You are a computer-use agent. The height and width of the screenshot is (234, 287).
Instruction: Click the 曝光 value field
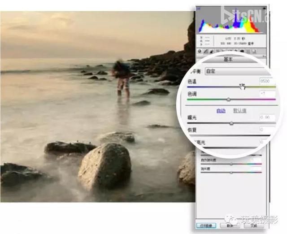pos(267,117)
